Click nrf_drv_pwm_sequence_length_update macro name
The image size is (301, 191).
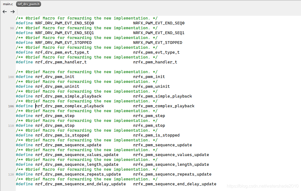click(77, 164)
